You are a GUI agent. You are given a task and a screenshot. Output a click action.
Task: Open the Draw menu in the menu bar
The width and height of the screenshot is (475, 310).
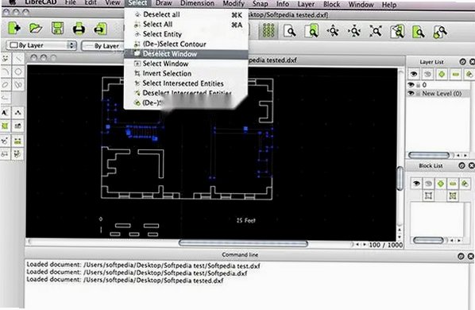coord(164,4)
